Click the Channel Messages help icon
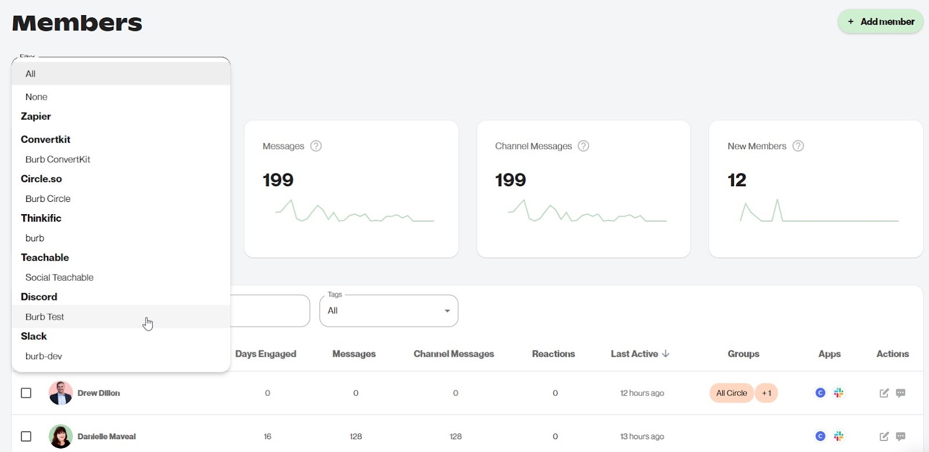This screenshot has height=452, width=929. pyautogui.click(x=584, y=146)
